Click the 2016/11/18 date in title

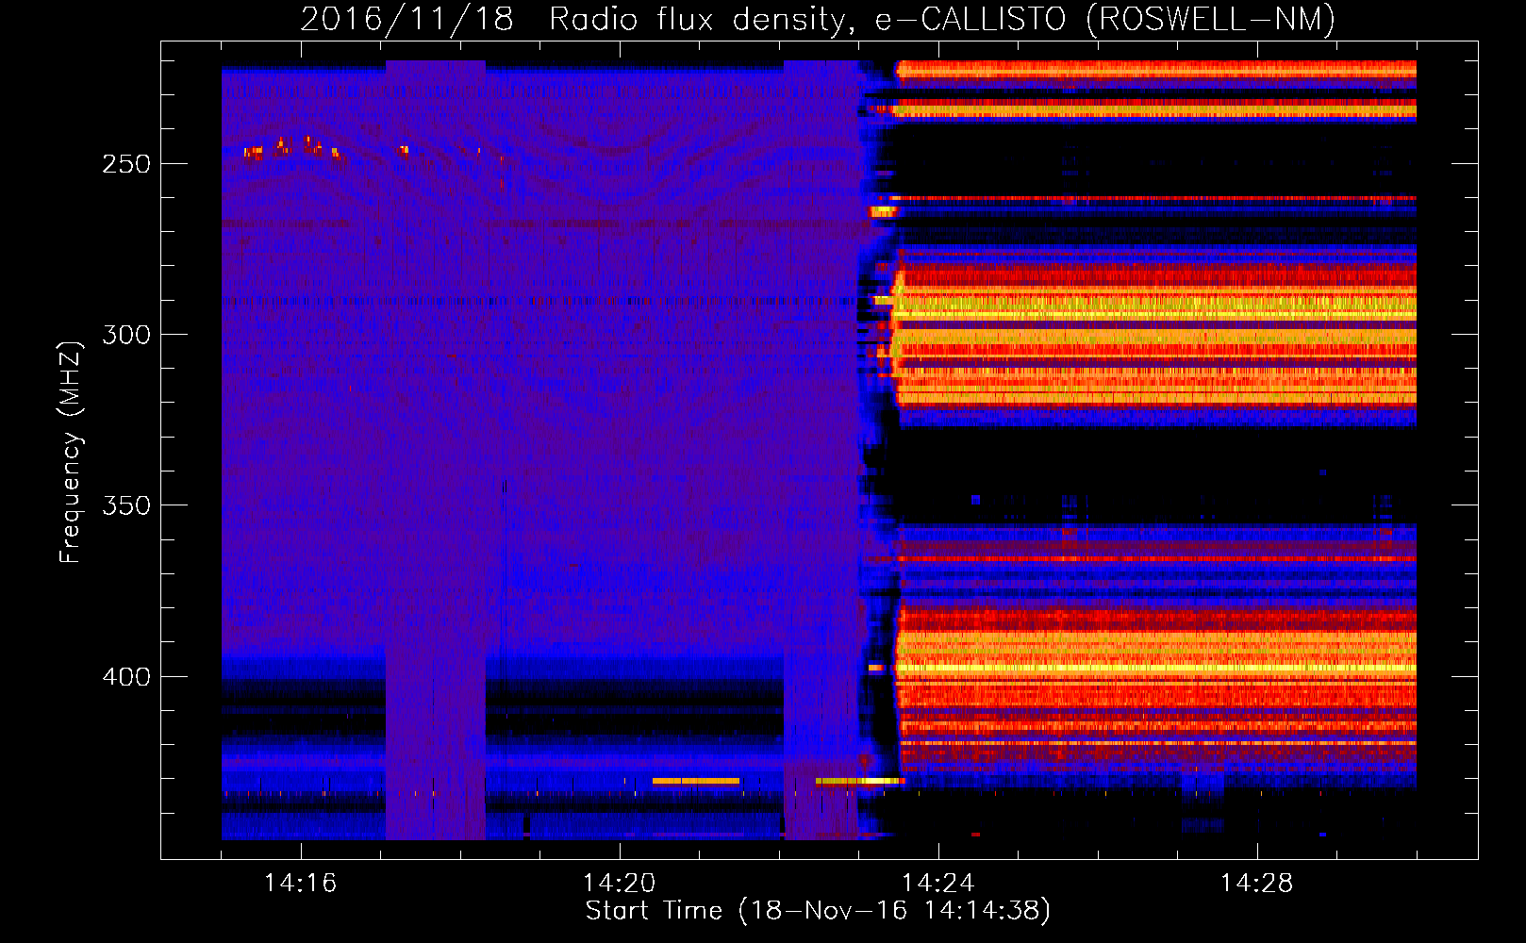click(406, 19)
